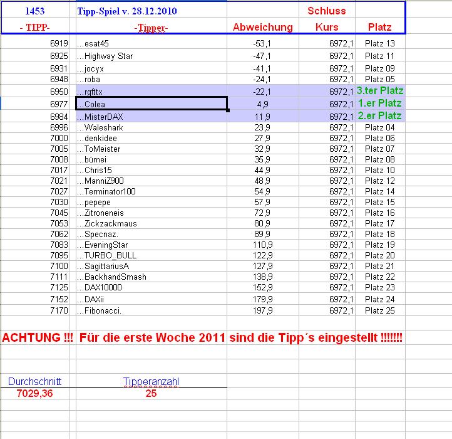Click the Fibonacci. tipper cell
This screenshot has width=452, height=439.
point(152,310)
